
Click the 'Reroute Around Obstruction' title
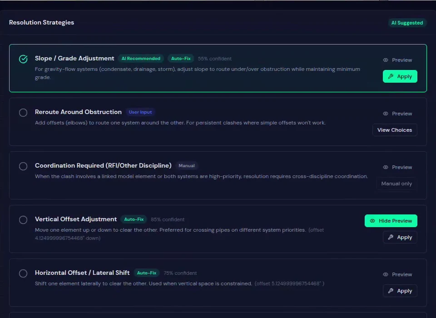click(78, 112)
